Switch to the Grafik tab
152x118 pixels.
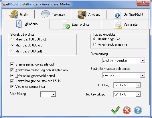(x=19, y=14)
